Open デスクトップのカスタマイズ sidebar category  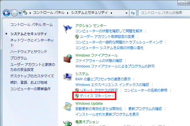[x=32, y=76]
